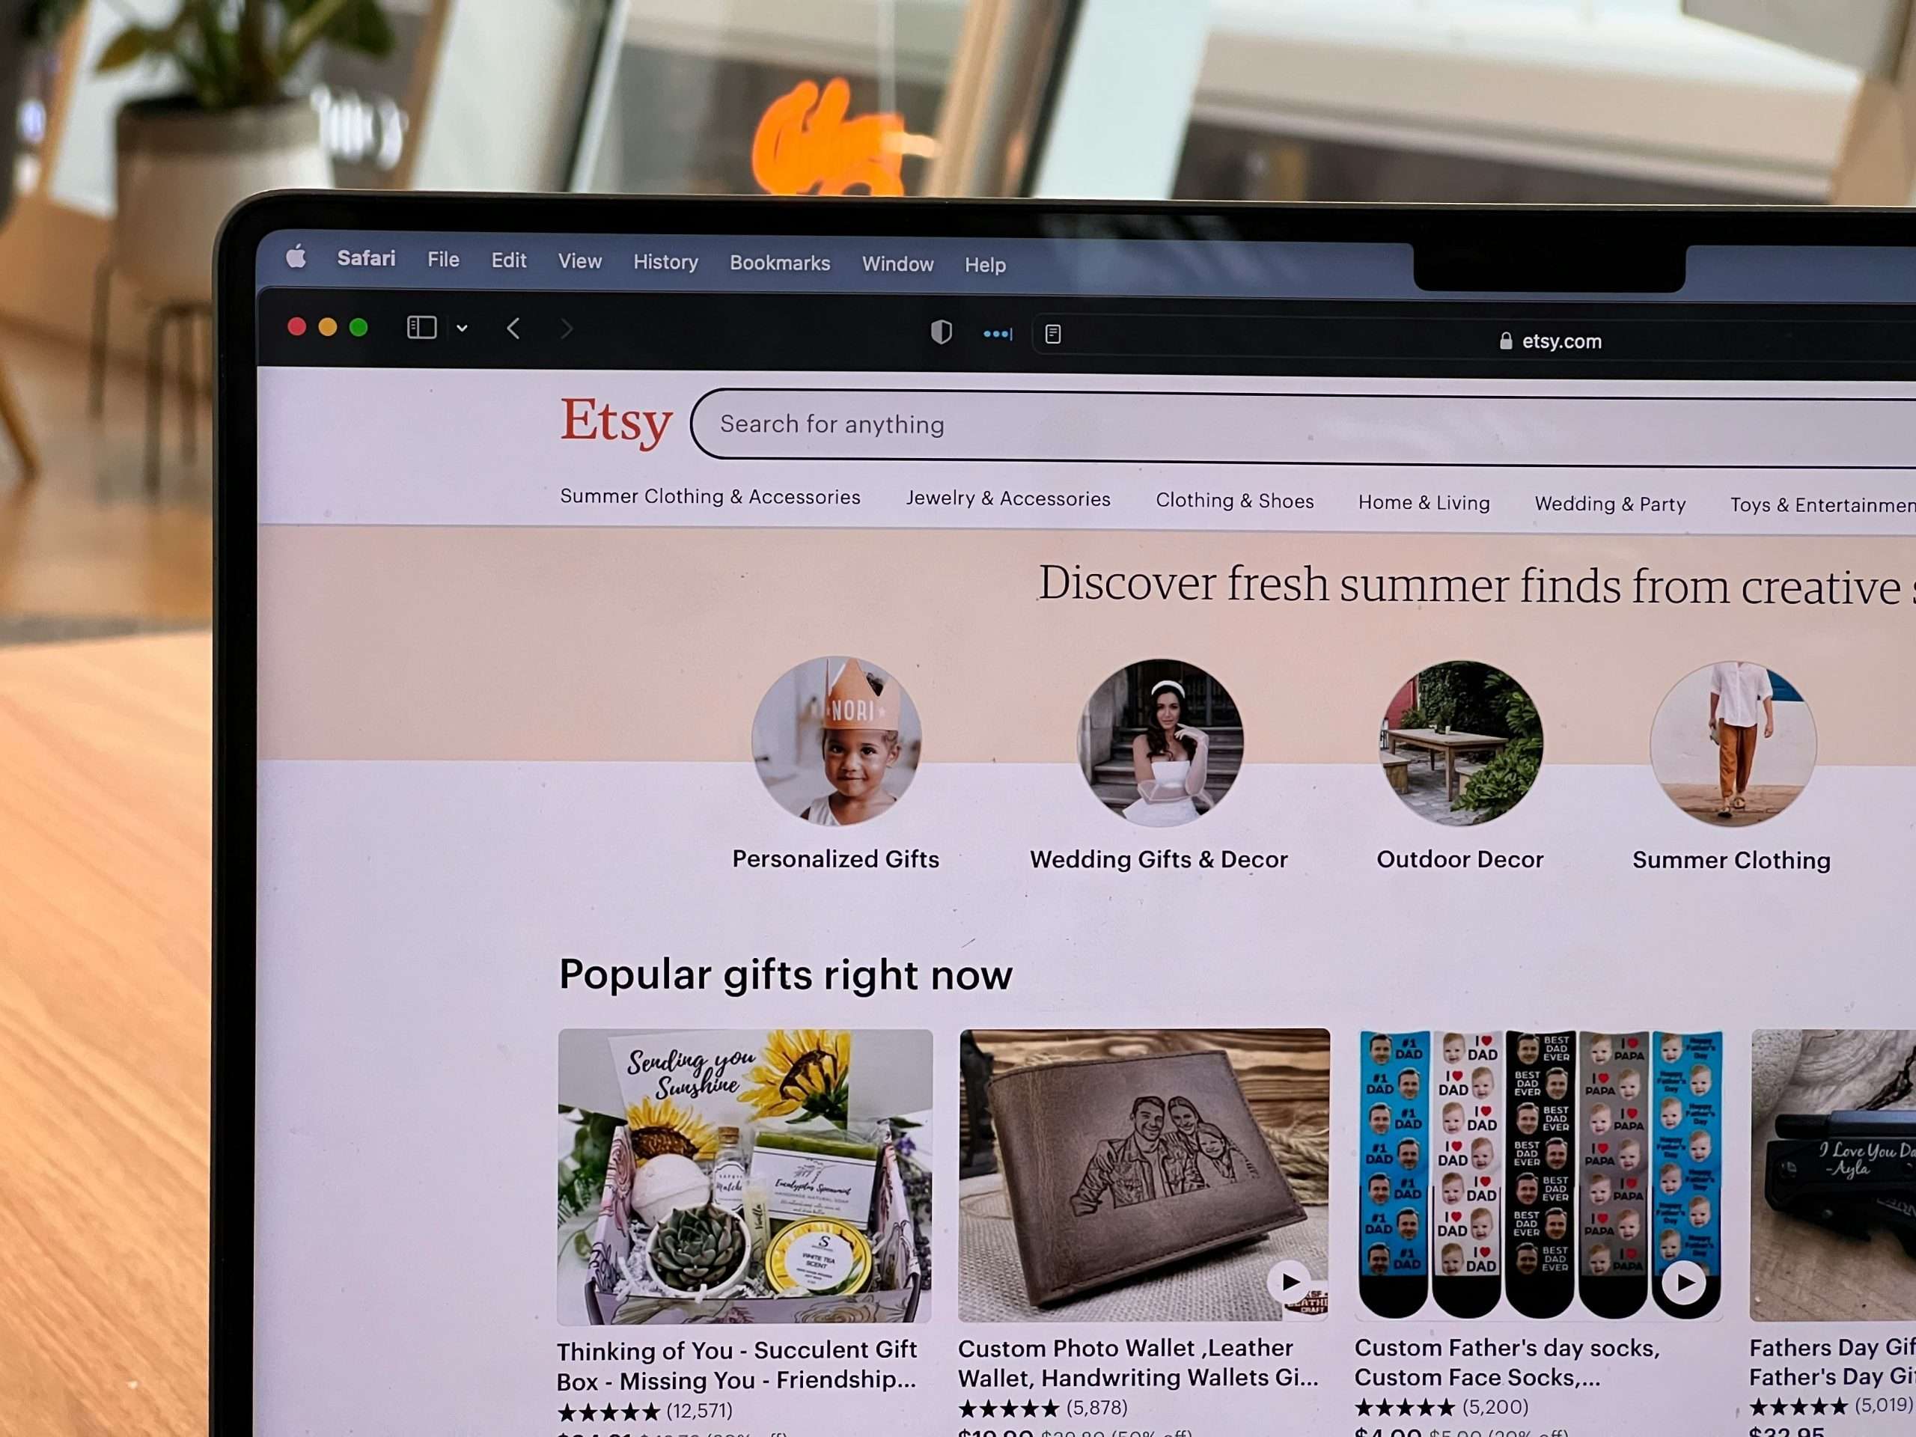
Task: Select the Summer Clothing & Accessories category
Action: tap(710, 498)
